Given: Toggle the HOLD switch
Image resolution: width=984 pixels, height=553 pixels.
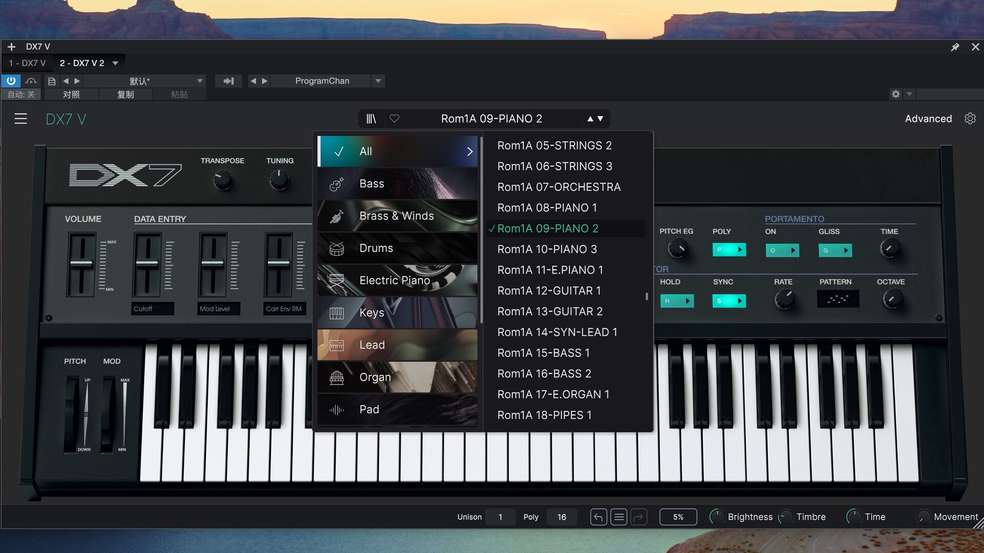Looking at the screenshot, I should point(676,301).
